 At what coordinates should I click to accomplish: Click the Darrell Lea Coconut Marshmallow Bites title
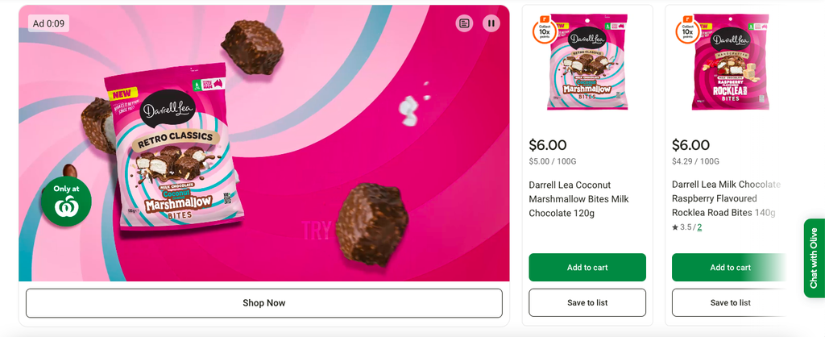point(578,199)
